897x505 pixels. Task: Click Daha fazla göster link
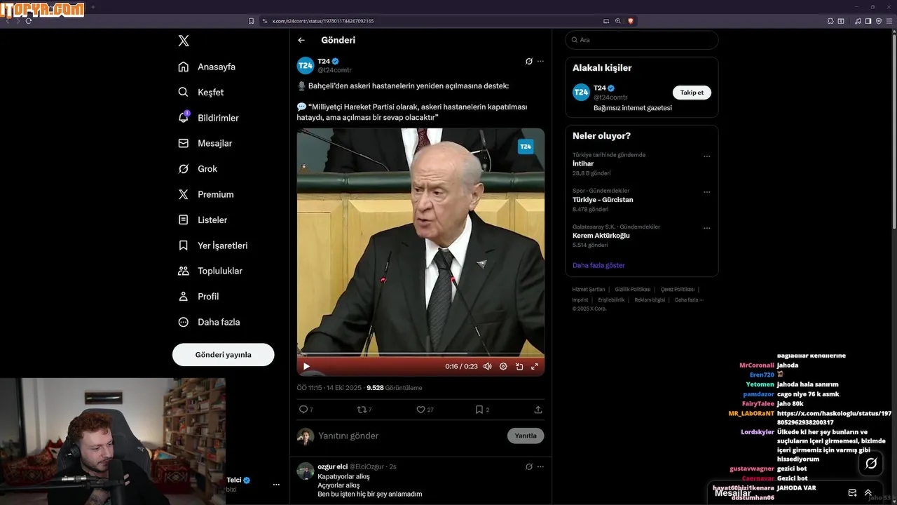click(x=598, y=265)
